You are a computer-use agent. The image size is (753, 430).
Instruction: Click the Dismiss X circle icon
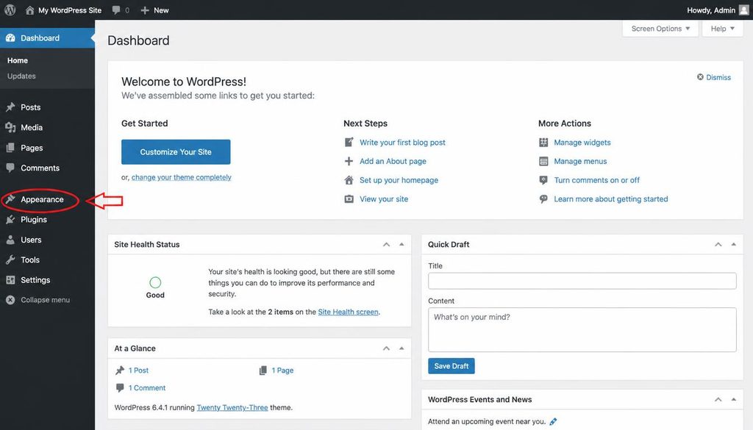[x=700, y=77]
